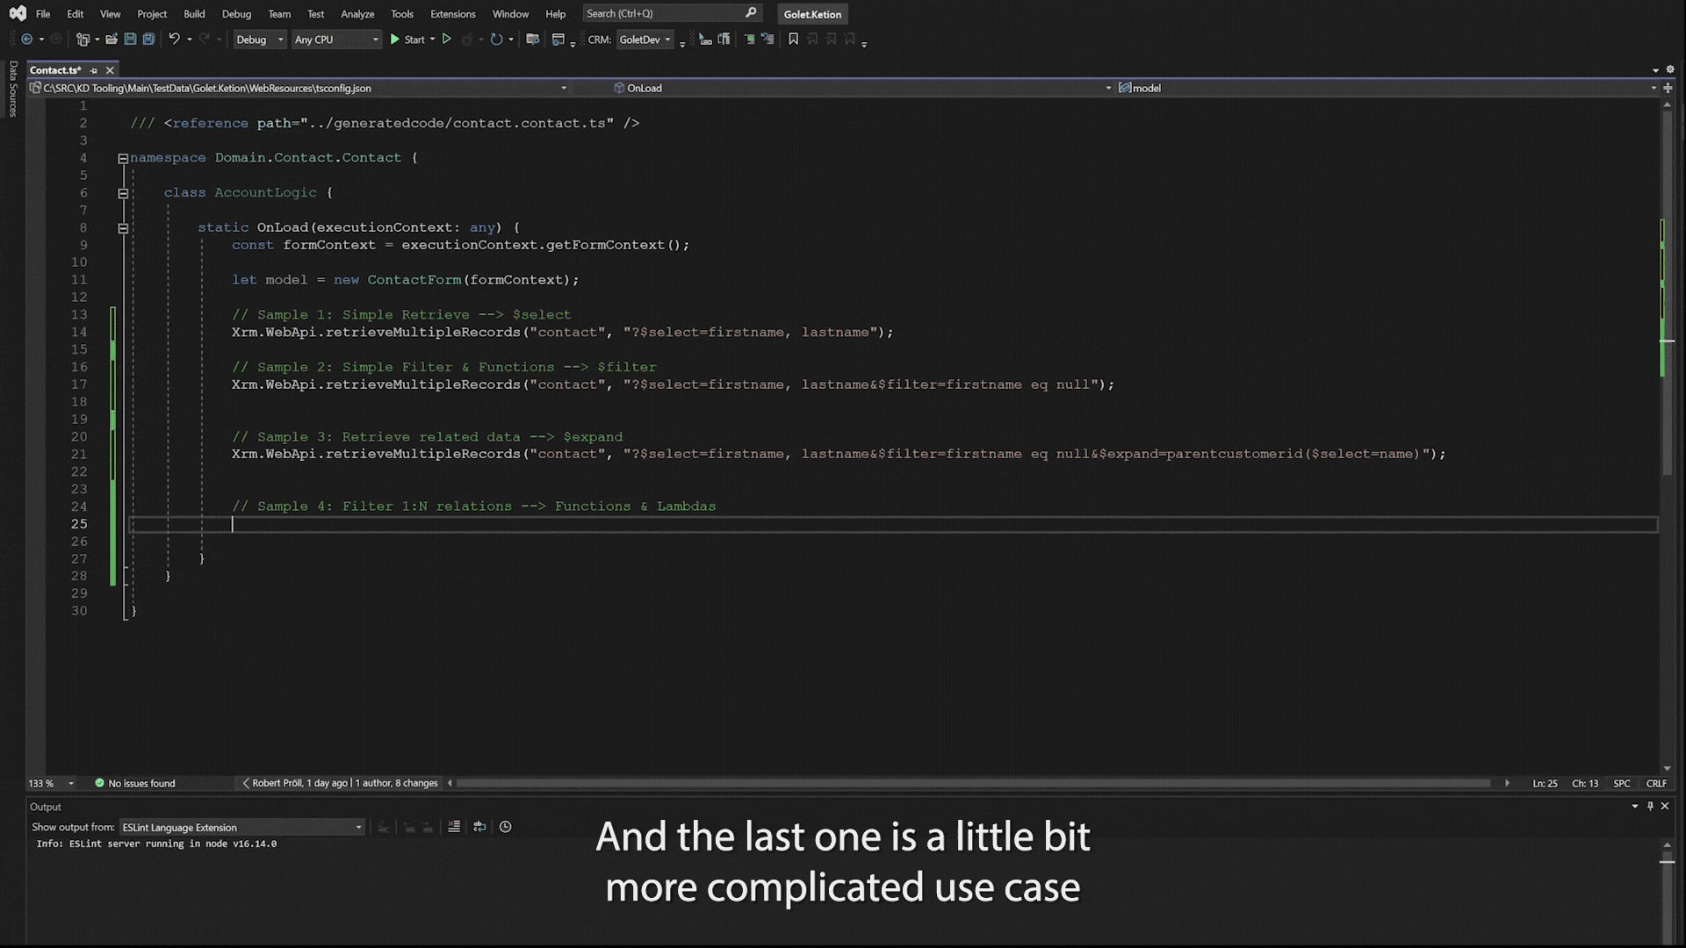Click the Visual Studio logo icon
Viewport: 1686px width, 948px height.
18,14
